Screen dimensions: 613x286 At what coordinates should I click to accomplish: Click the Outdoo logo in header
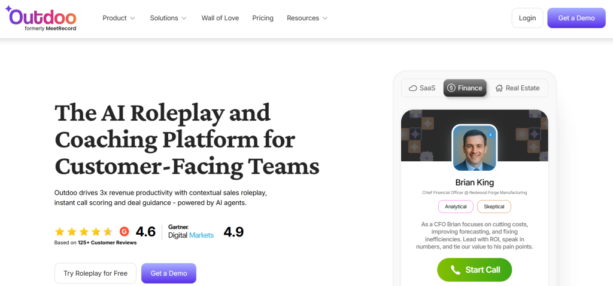point(41,18)
